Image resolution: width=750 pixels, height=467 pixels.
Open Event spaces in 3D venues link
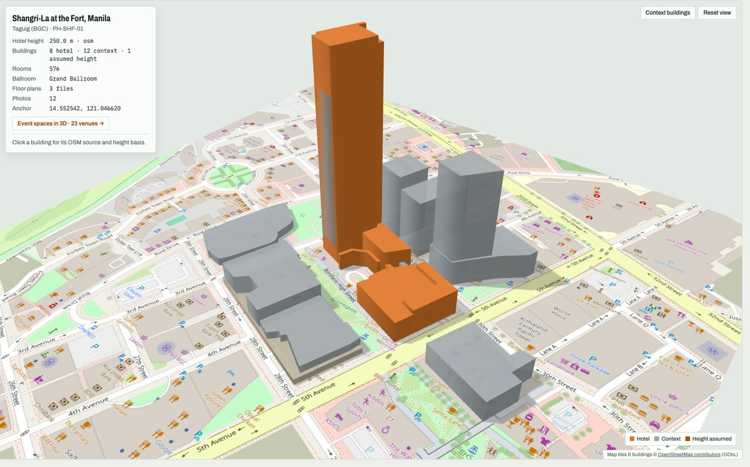(60, 124)
